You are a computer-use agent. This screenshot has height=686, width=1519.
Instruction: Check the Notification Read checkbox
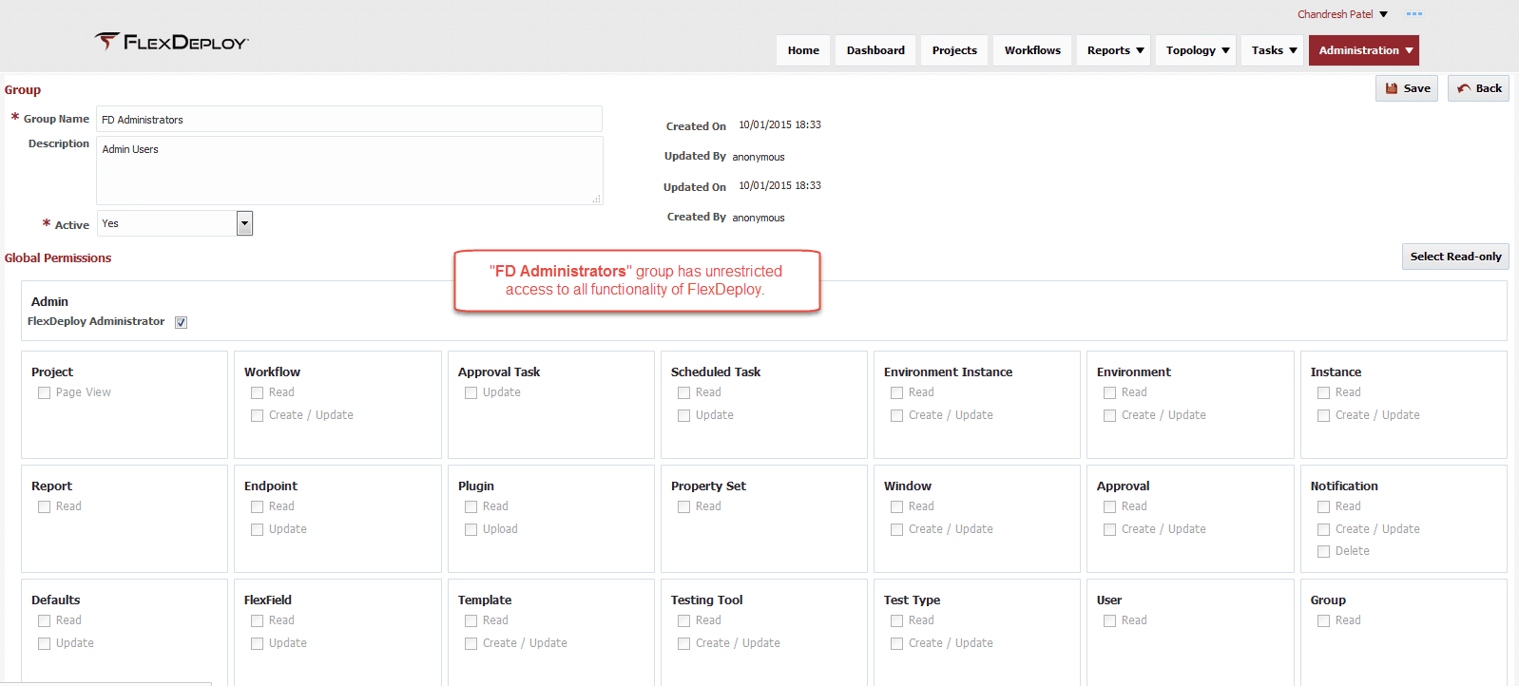(x=1323, y=506)
